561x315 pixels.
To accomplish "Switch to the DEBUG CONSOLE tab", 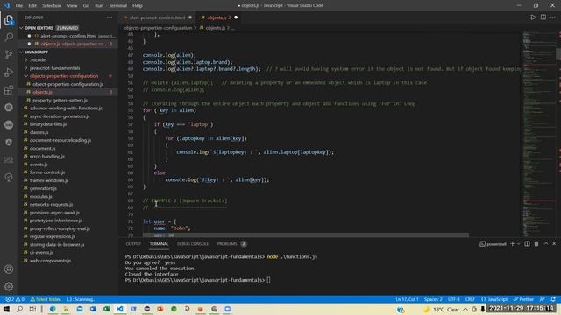I will tap(193, 244).
